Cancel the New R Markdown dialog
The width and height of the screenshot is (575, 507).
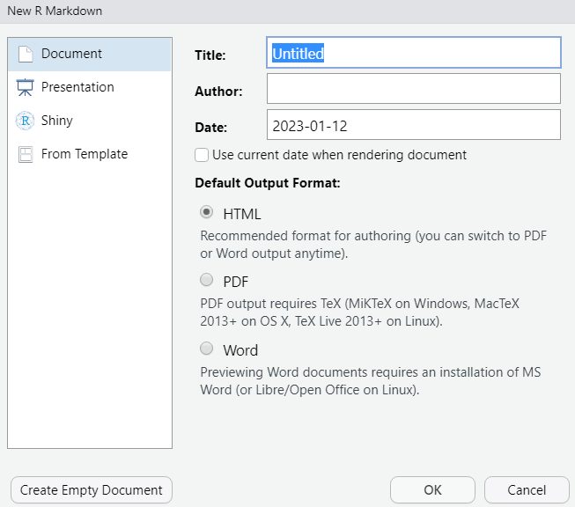[527, 490]
